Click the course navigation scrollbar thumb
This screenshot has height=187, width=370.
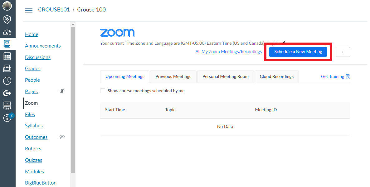(73, 100)
